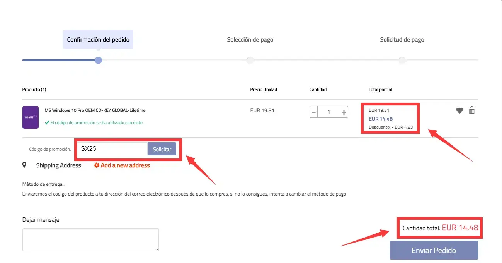This screenshot has width=502, height=263.
Task: Click the Cantidad total amount
Action: (x=460, y=228)
